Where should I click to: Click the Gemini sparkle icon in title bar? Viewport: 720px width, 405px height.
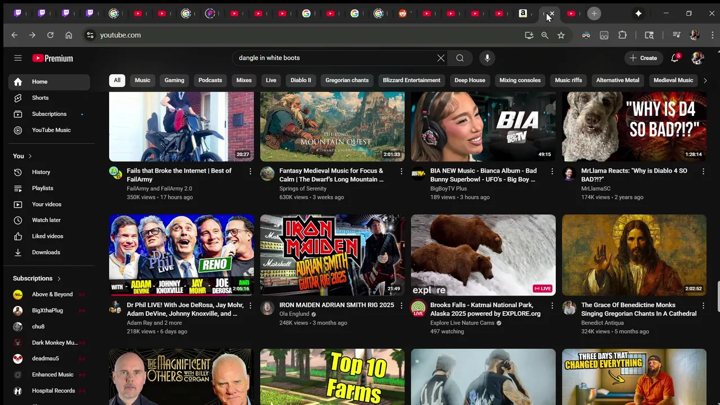click(638, 13)
